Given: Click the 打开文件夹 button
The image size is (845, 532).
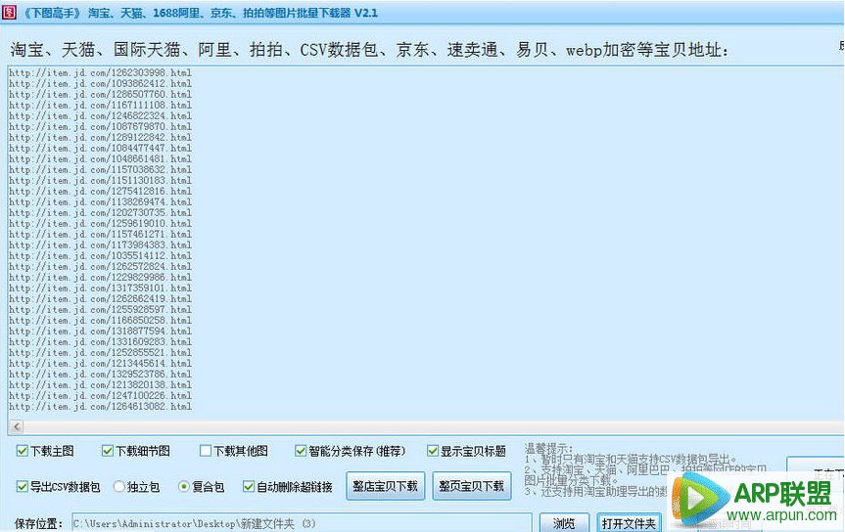Looking at the screenshot, I should pos(629,523).
